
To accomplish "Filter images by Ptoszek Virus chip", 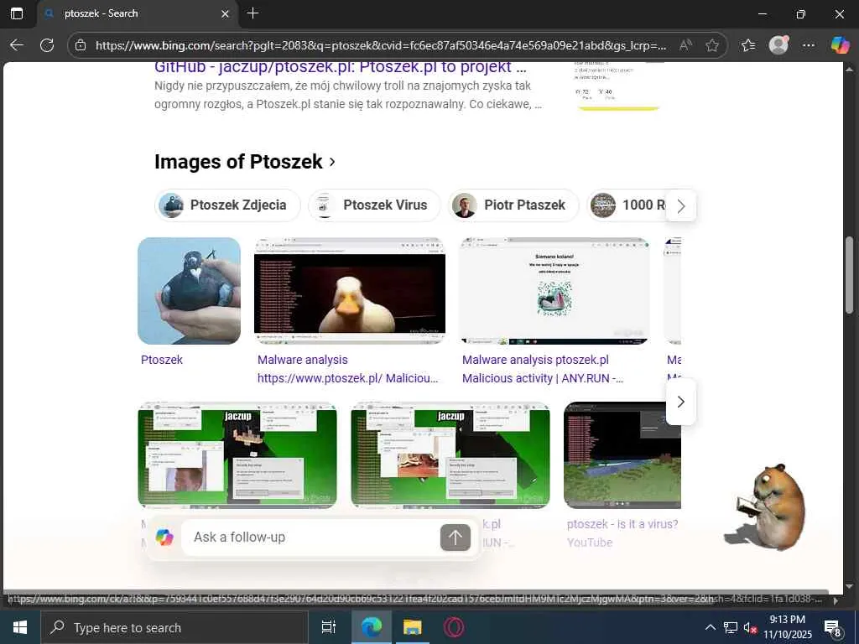I will [x=374, y=205].
